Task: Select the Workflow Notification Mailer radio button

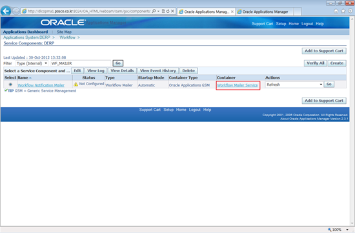Action: click(10, 85)
